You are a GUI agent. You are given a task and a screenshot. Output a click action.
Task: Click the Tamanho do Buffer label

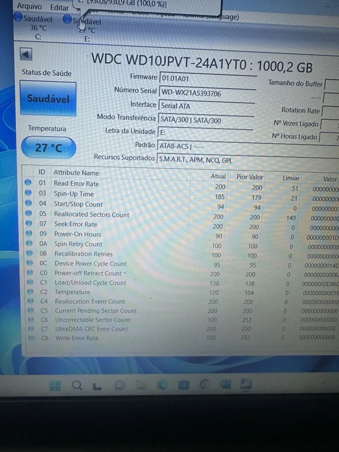pos(295,83)
